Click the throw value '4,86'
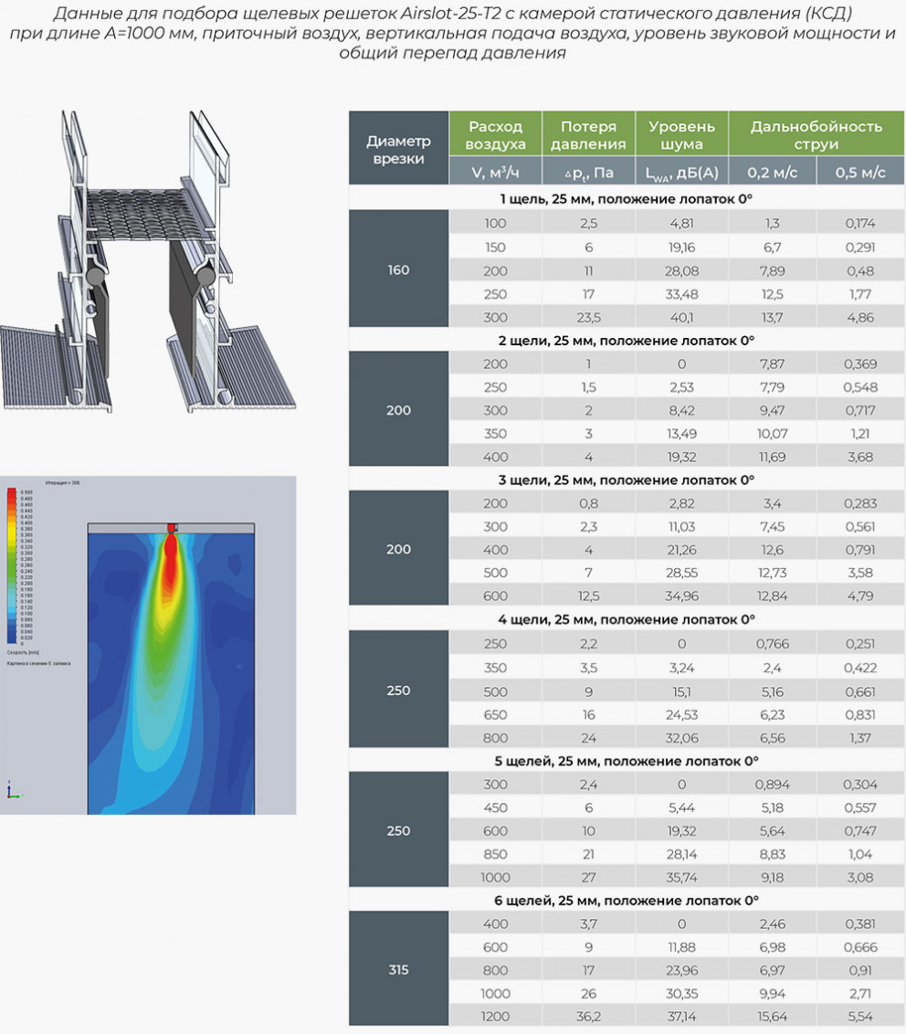 [x=860, y=317]
